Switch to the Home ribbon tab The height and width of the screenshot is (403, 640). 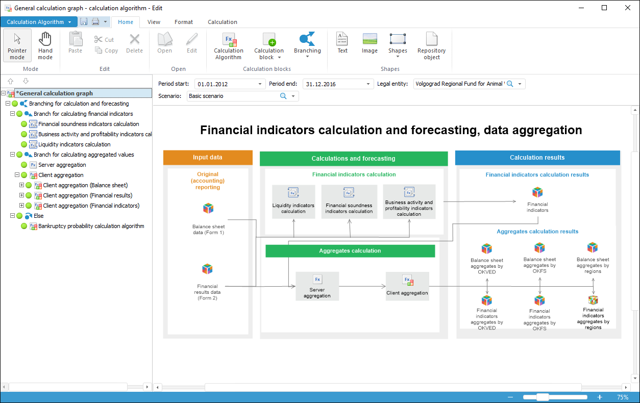(126, 22)
